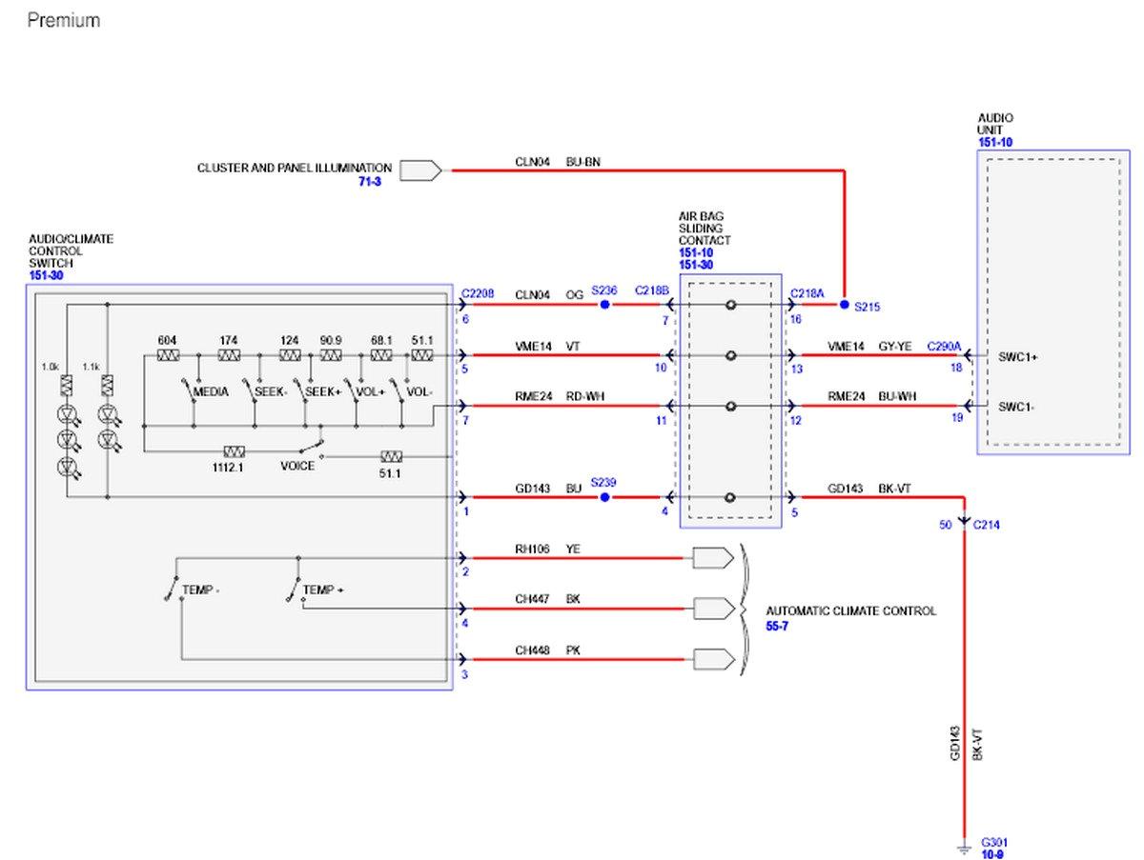Select the C290A connector label
Viewport: 1144px width, 860px height.
(944, 348)
